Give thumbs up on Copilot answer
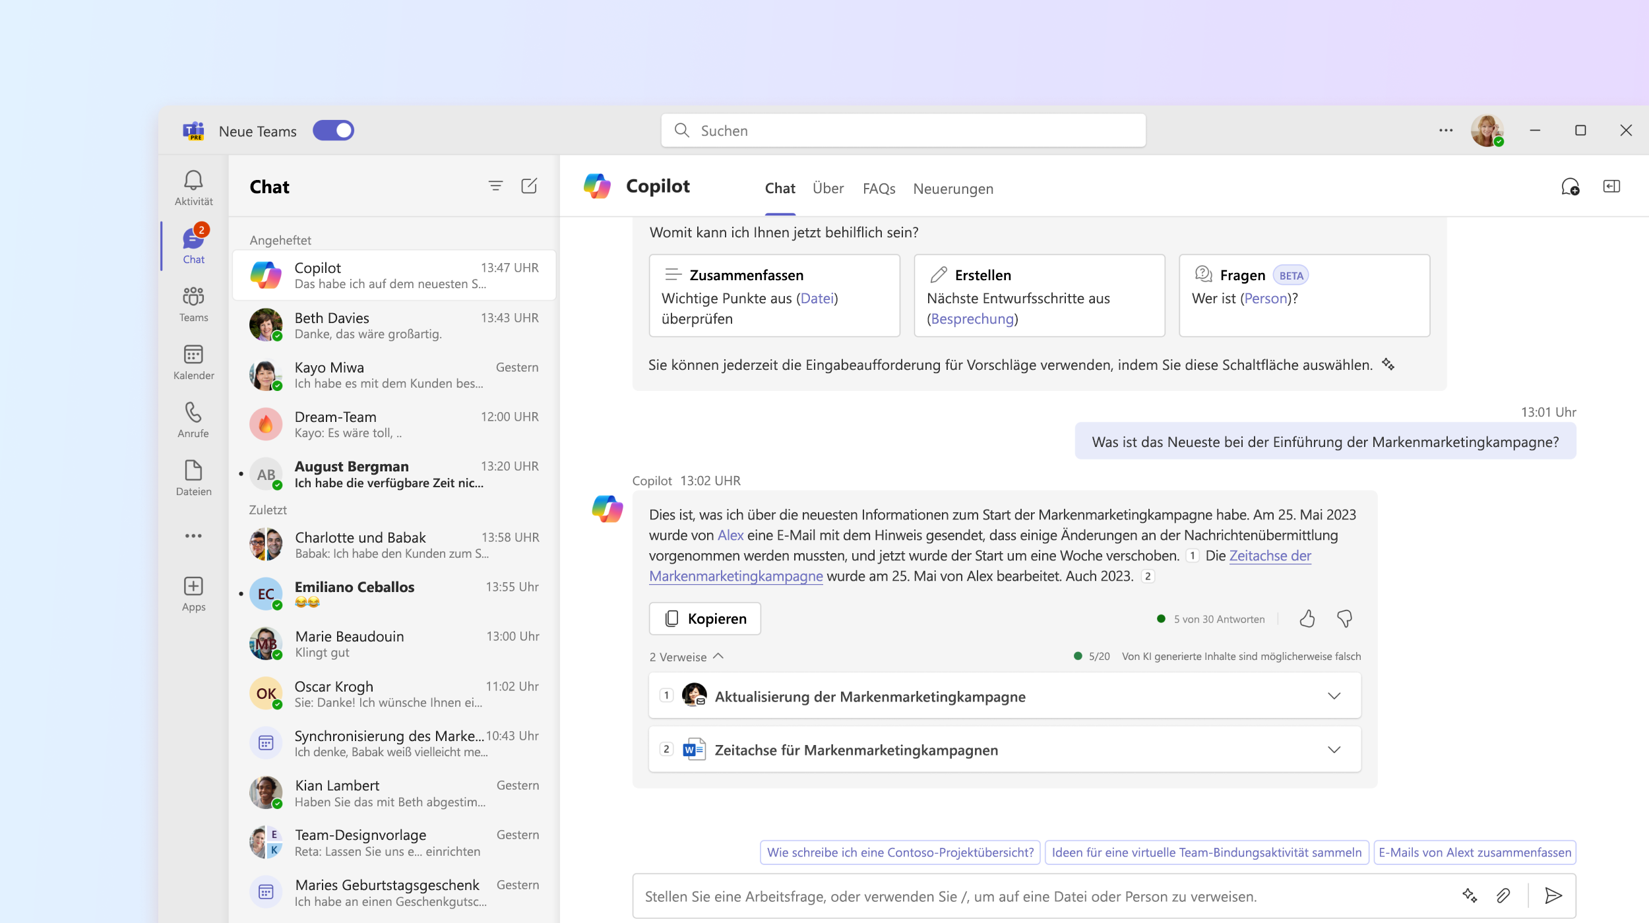The image size is (1649, 923). [x=1307, y=618]
